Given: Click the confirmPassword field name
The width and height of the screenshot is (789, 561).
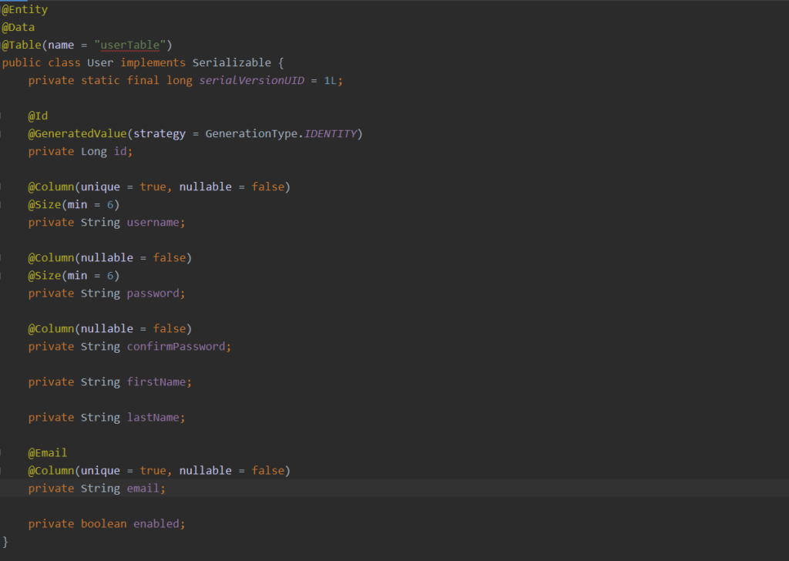Looking at the screenshot, I should click(x=176, y=346).
